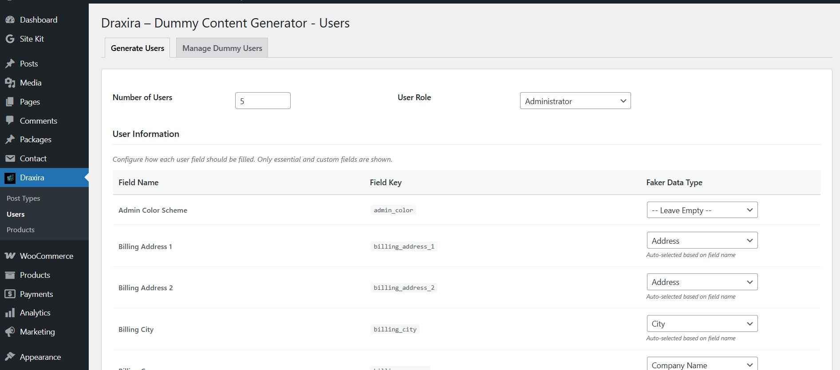This screenshot has height=370, width=840.
Task: Open the Company Name faker type dropdown
Action: click(702, 364)
